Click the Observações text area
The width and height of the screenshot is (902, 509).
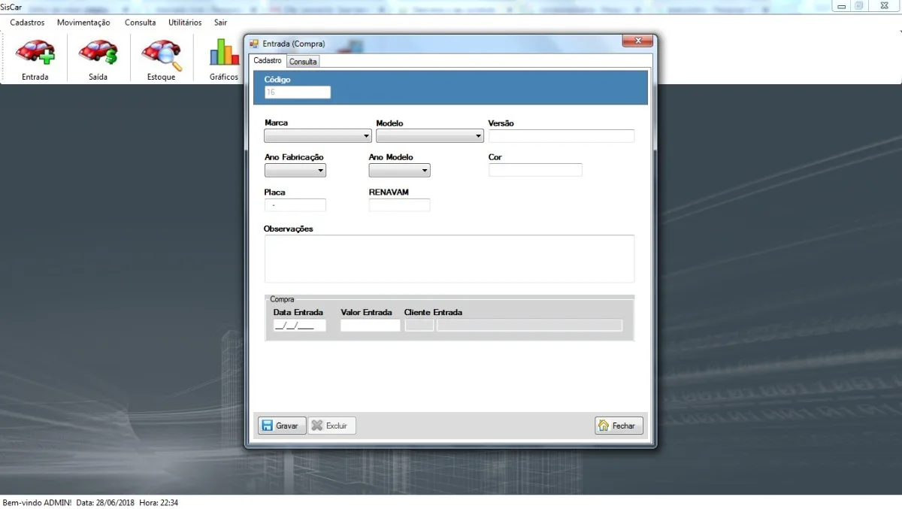449,259
